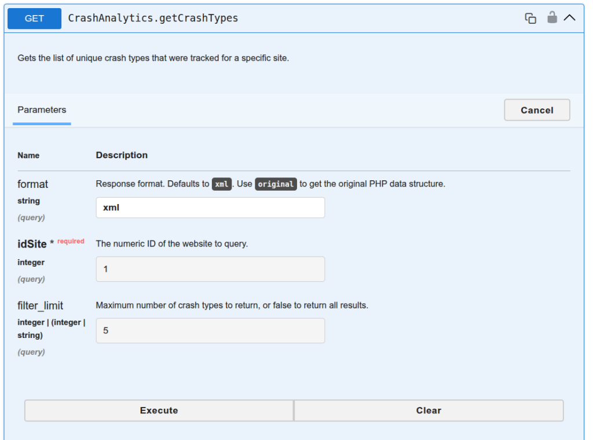The width and height of the screenshot is (593, 440).
Task: Click the Description column header
Action: (122, 155)
